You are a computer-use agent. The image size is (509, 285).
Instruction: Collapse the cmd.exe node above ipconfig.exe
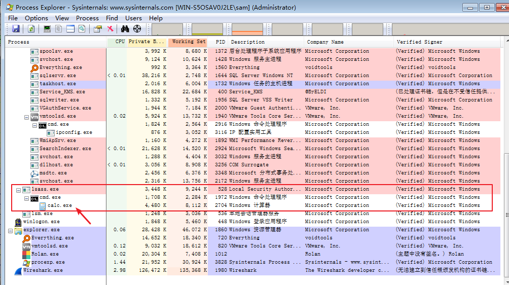pos(35,126)
